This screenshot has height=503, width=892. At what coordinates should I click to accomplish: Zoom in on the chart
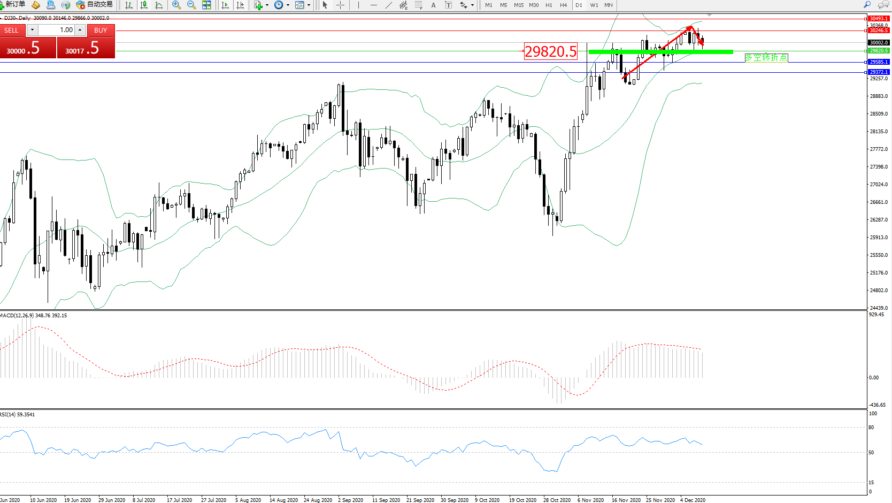176,5
